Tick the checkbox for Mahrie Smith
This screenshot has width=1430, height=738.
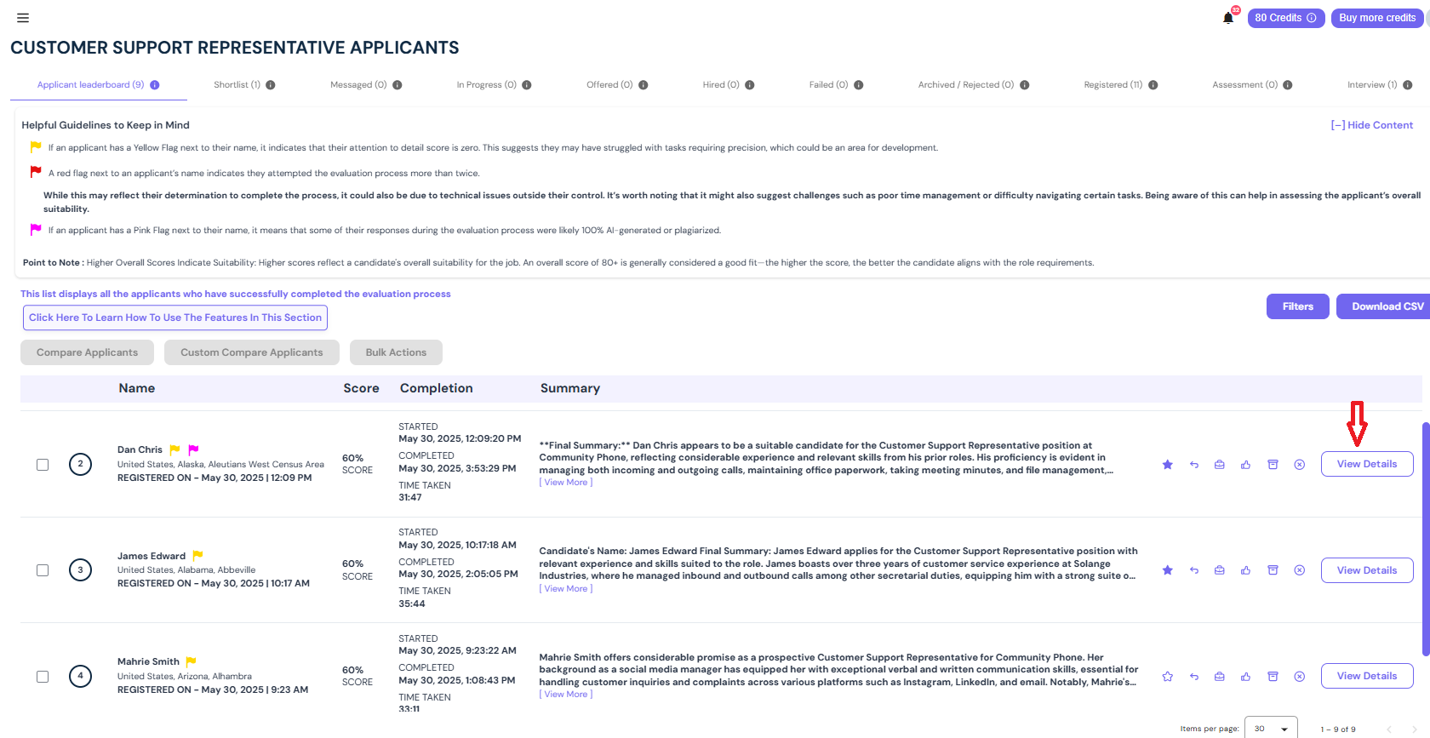pyautogui.click(x=43, y=677)
